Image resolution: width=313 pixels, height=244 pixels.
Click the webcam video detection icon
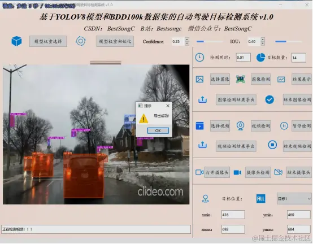click(241, 126)
